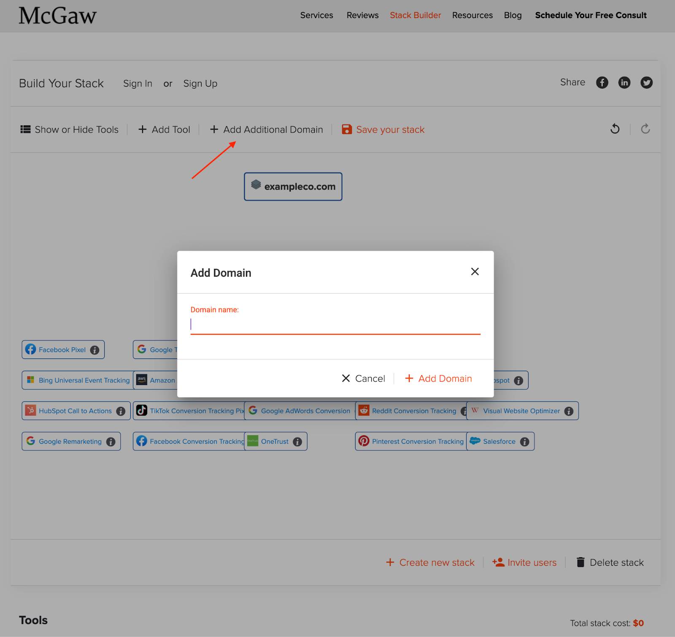The image size is (675, 637).
Task: Open info icon for OneTrust tool
Action: point(297,442)
